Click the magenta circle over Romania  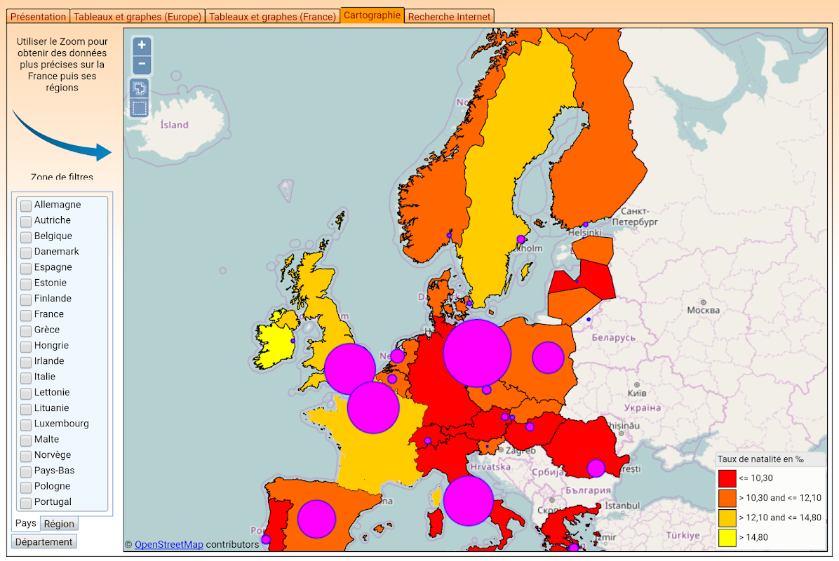point(596,468)
